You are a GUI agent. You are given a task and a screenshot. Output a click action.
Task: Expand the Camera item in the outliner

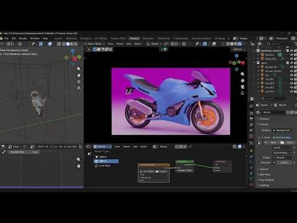pos(258,55)
